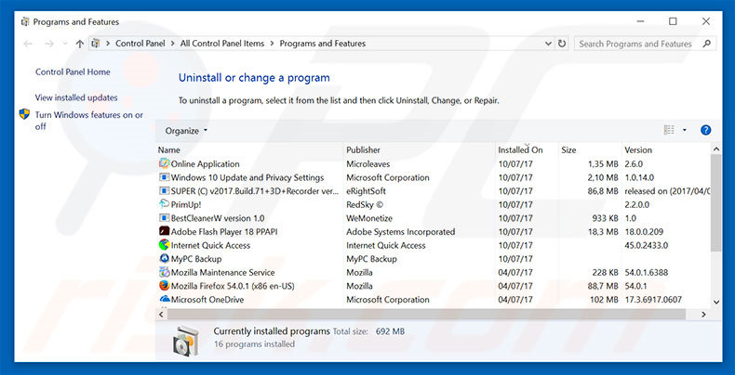Screen dimensions: 735x375
Task: Click the 45.0.2433.0 version cell
Action: click(x=647, y=245)
